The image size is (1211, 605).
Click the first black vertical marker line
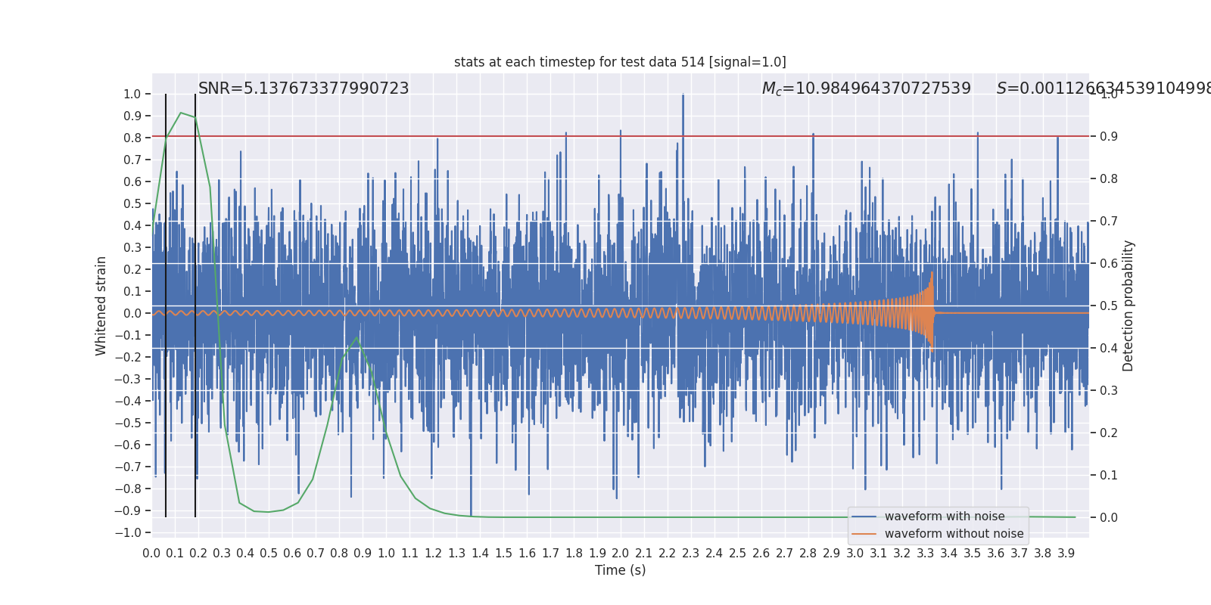(166, 306)
